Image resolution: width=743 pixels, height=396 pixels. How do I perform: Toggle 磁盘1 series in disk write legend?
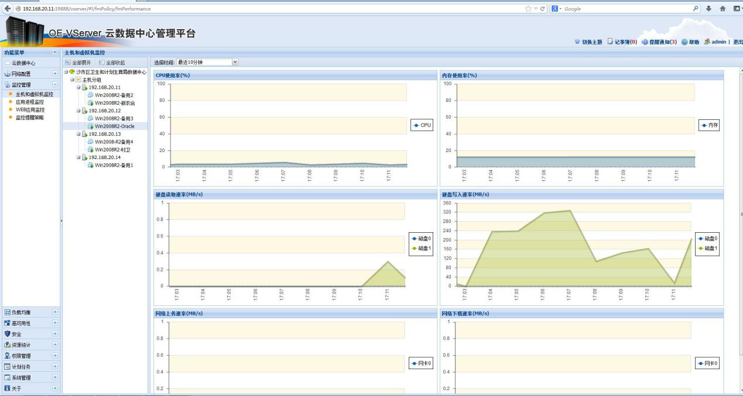(707, 249)
